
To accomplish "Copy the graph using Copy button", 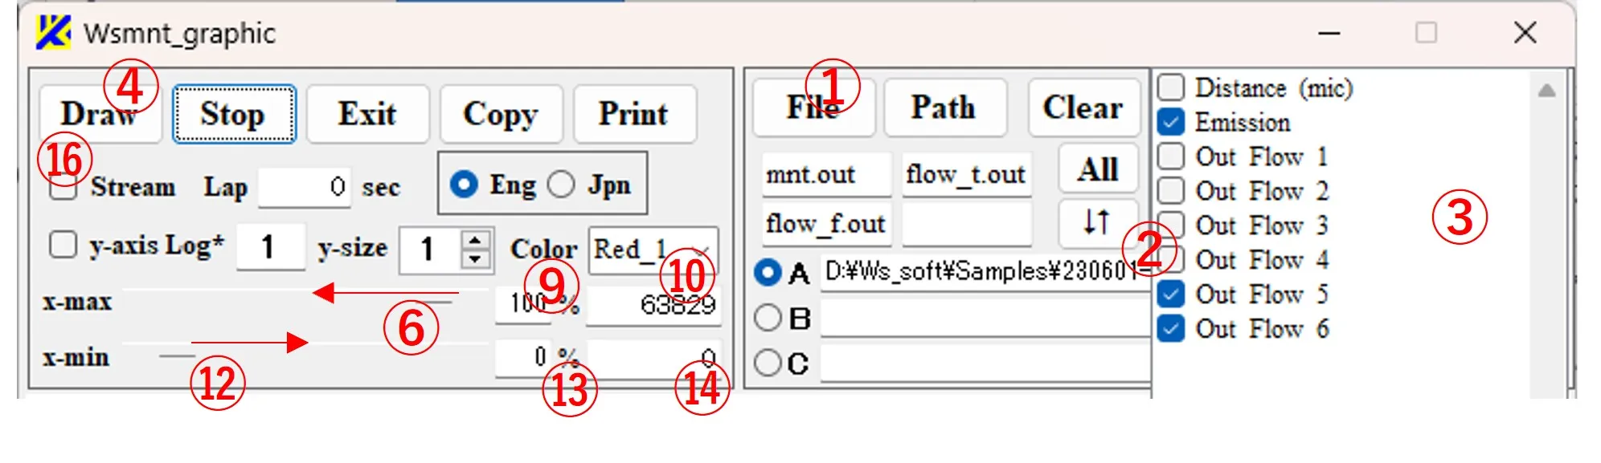I will pos(501,114).
